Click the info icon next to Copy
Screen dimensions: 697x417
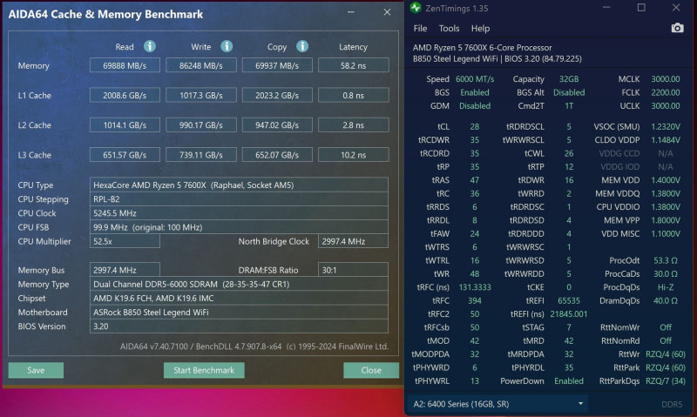[302, 46]
